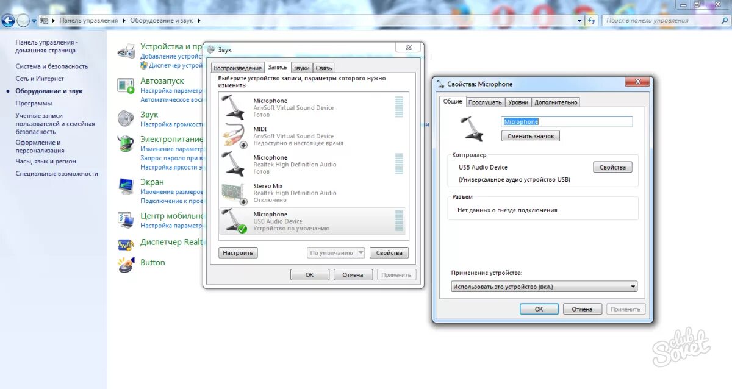Select Realtek High Definition Audio microphone icon
Screen dimensions: 732x389
pos(234,164)
